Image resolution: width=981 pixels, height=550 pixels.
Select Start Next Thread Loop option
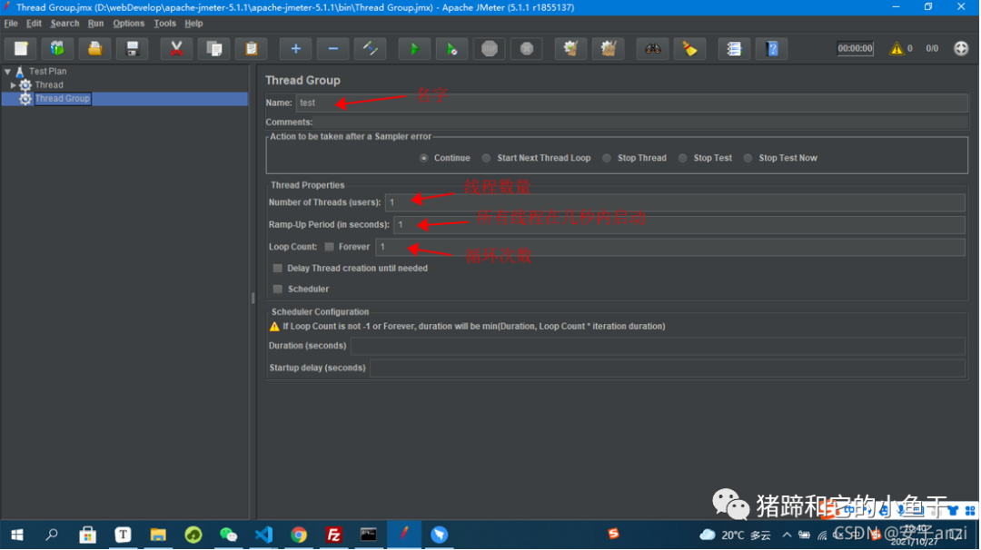point(486,158)
